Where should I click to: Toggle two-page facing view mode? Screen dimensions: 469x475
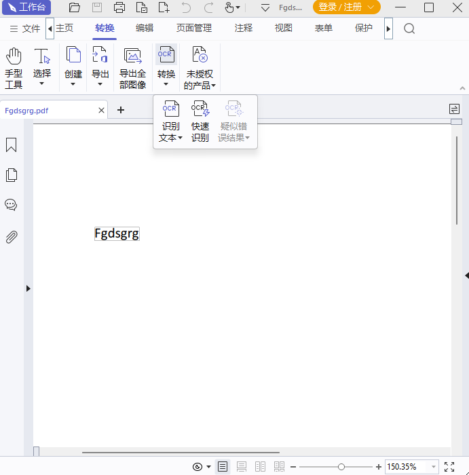coord(260,467)
